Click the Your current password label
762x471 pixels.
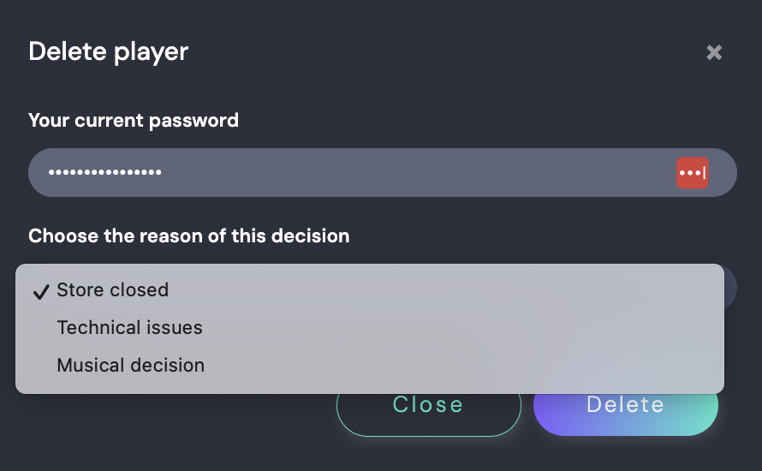(x=133, y=121)
